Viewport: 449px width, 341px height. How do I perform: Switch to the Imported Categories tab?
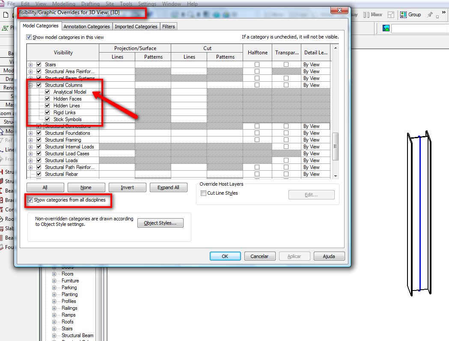(x=136, y=27)
